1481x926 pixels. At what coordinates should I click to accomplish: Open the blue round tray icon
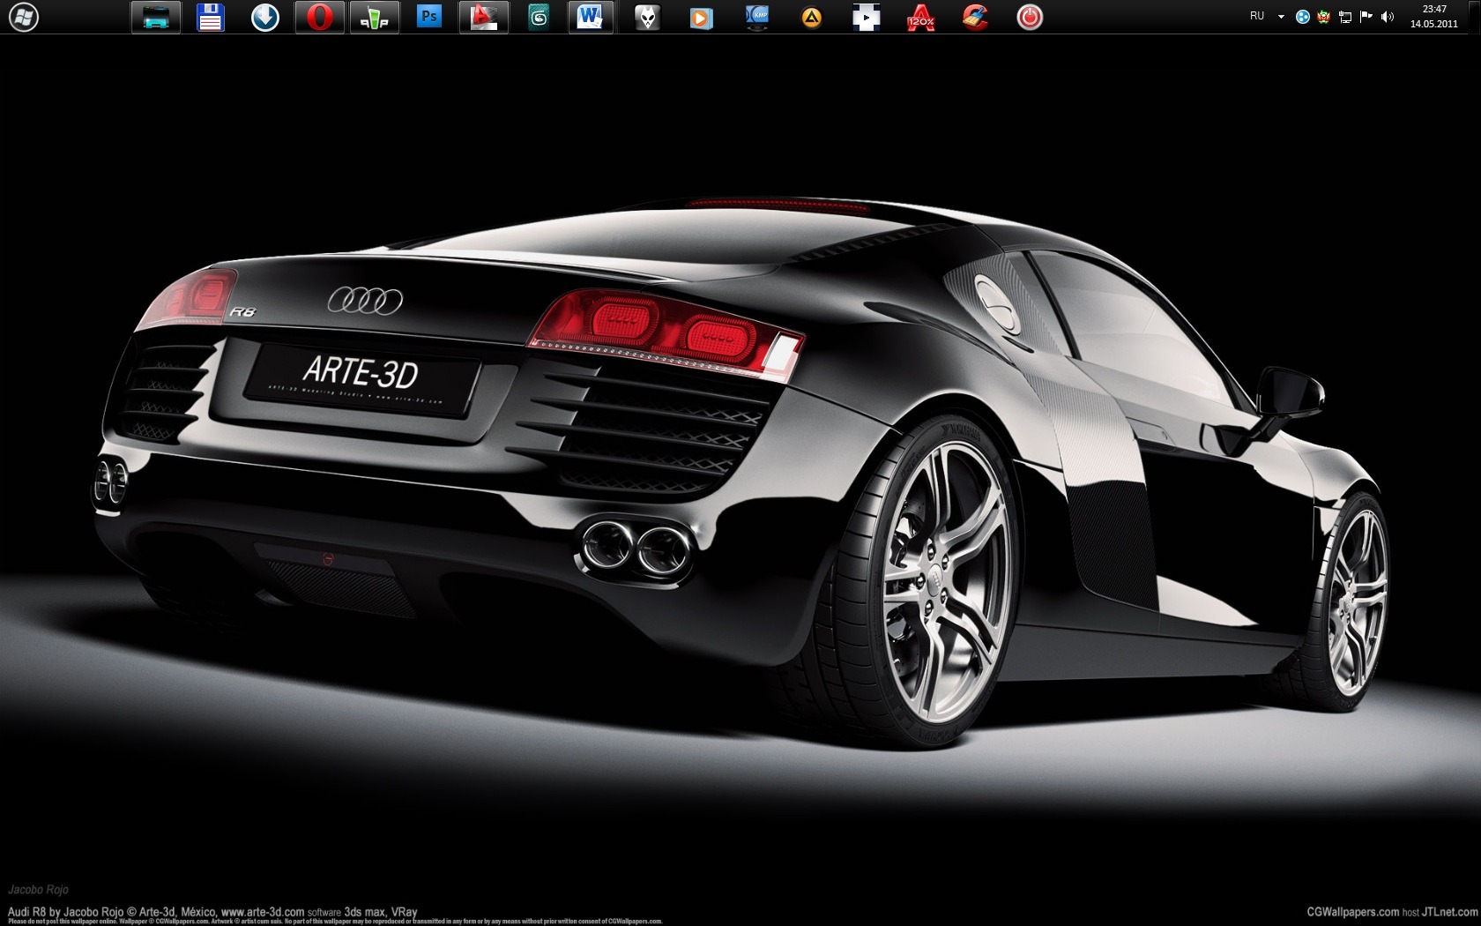[1303, 17]
